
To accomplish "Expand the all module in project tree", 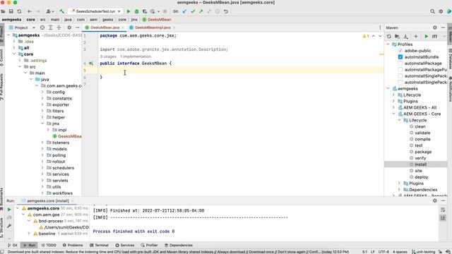I will click(x=14, y=47).
